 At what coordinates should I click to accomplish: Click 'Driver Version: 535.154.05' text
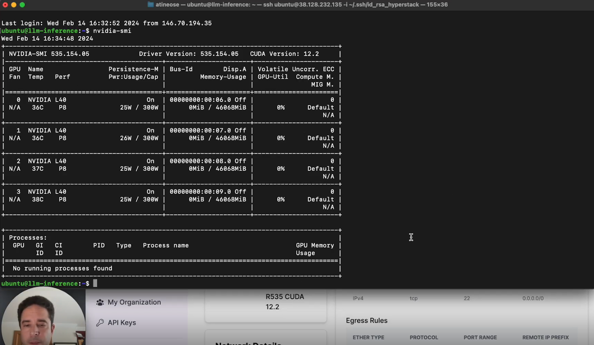click(189, 54)
